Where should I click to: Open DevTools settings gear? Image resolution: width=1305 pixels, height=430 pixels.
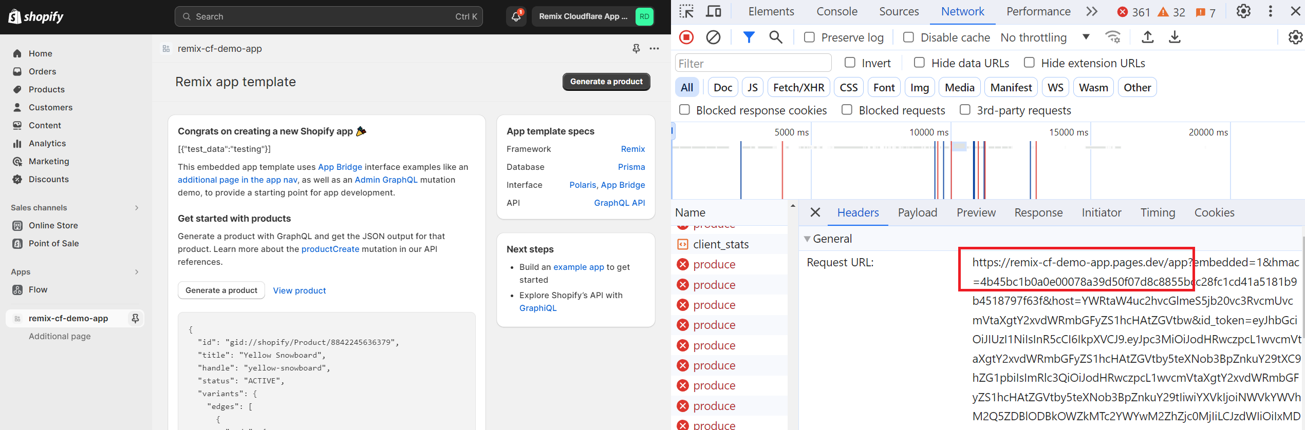tap(1243, 11)
